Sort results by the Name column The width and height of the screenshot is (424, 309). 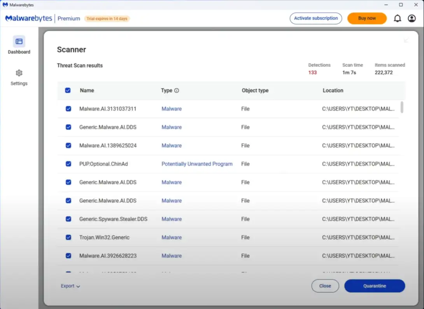(x=87, y=90)
